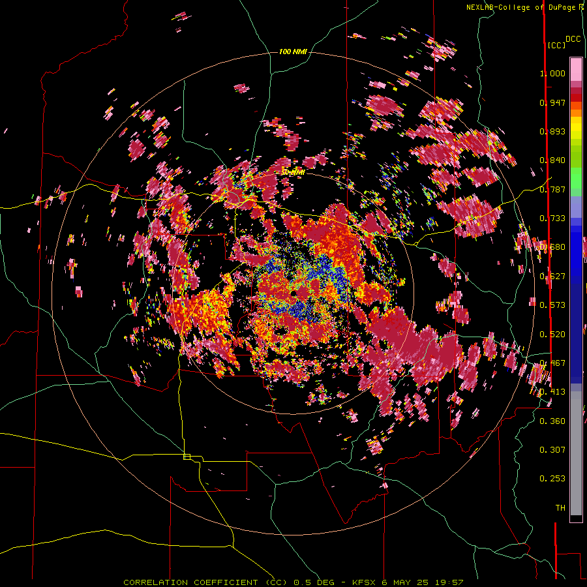Click the DCC label above the color scale
Image resolution: width=587 pixels, height=587 pixels.
573,39
